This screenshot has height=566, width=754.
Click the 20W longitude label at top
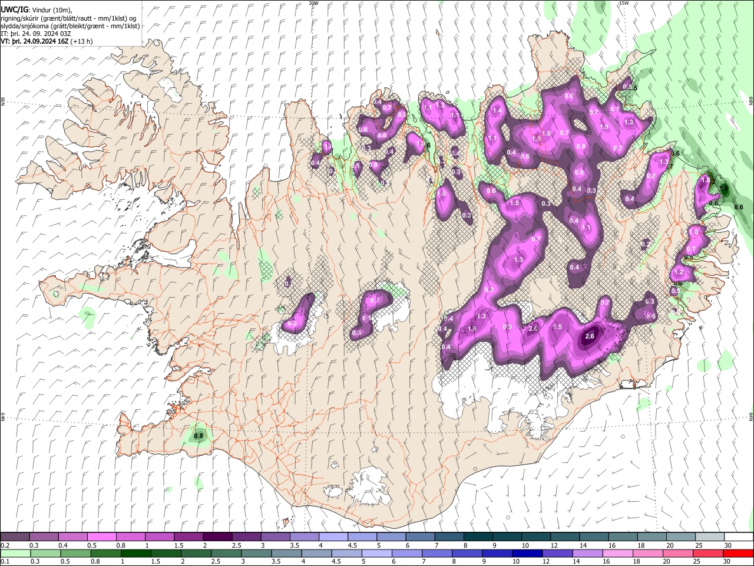pos(313,3)
